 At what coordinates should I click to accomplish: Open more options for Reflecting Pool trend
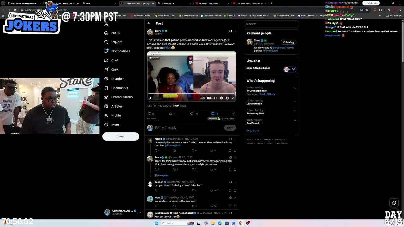tap(295, 111)
